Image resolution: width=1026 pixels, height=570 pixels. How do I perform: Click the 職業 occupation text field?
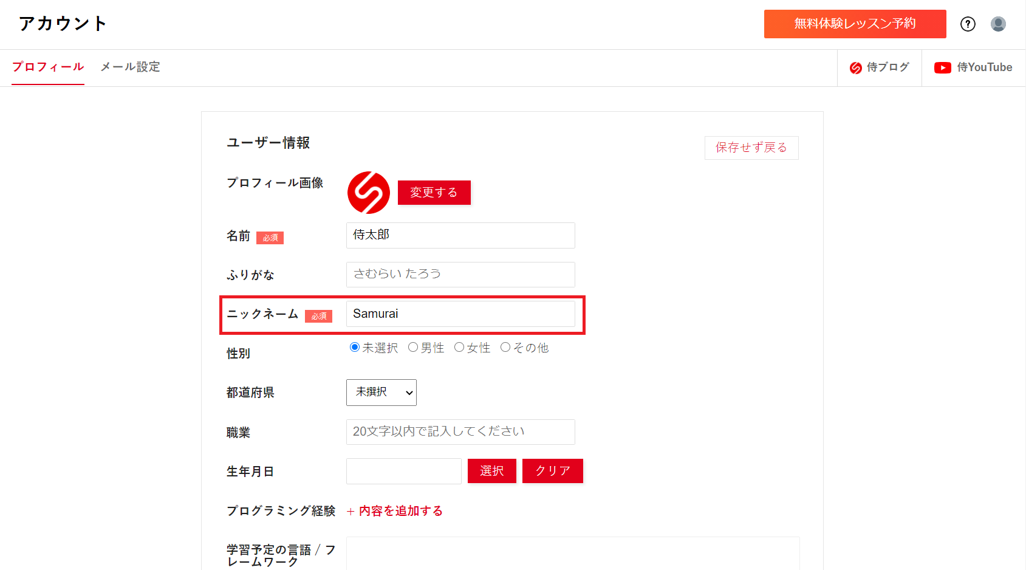click(460, 432)
